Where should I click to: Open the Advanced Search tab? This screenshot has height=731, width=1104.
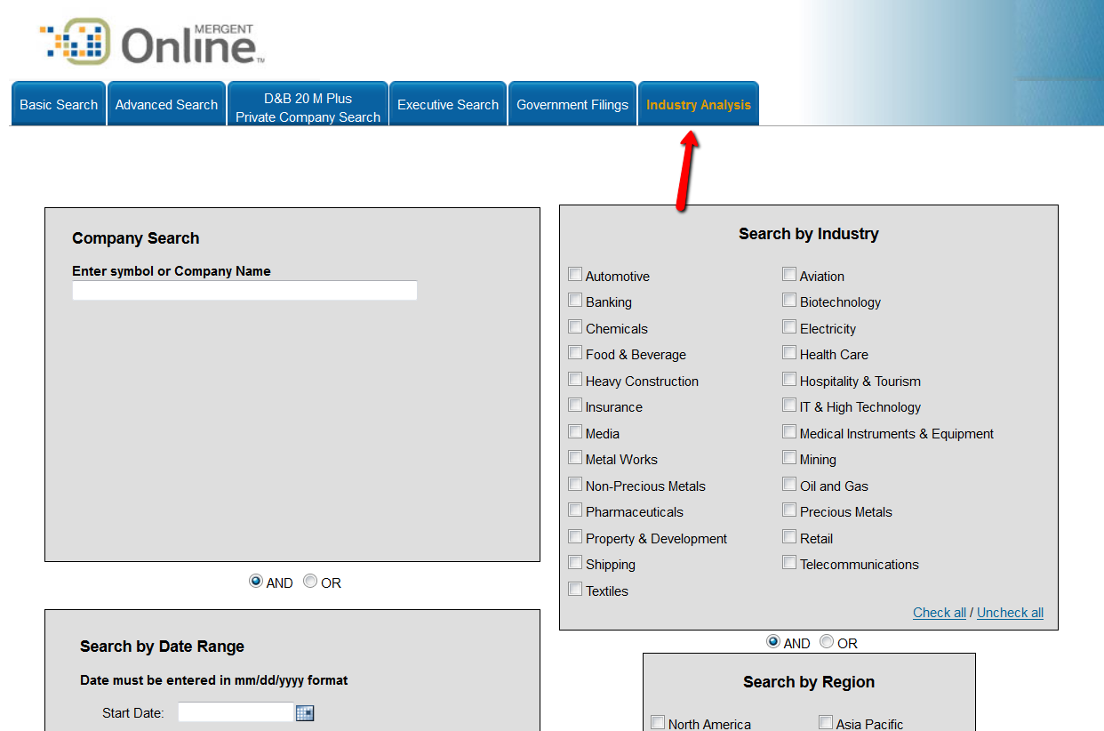[166, 104]
